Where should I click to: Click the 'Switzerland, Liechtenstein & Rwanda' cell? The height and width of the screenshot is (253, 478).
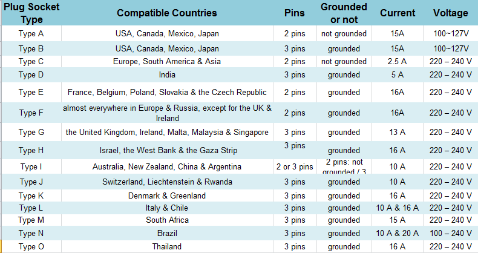167,182
